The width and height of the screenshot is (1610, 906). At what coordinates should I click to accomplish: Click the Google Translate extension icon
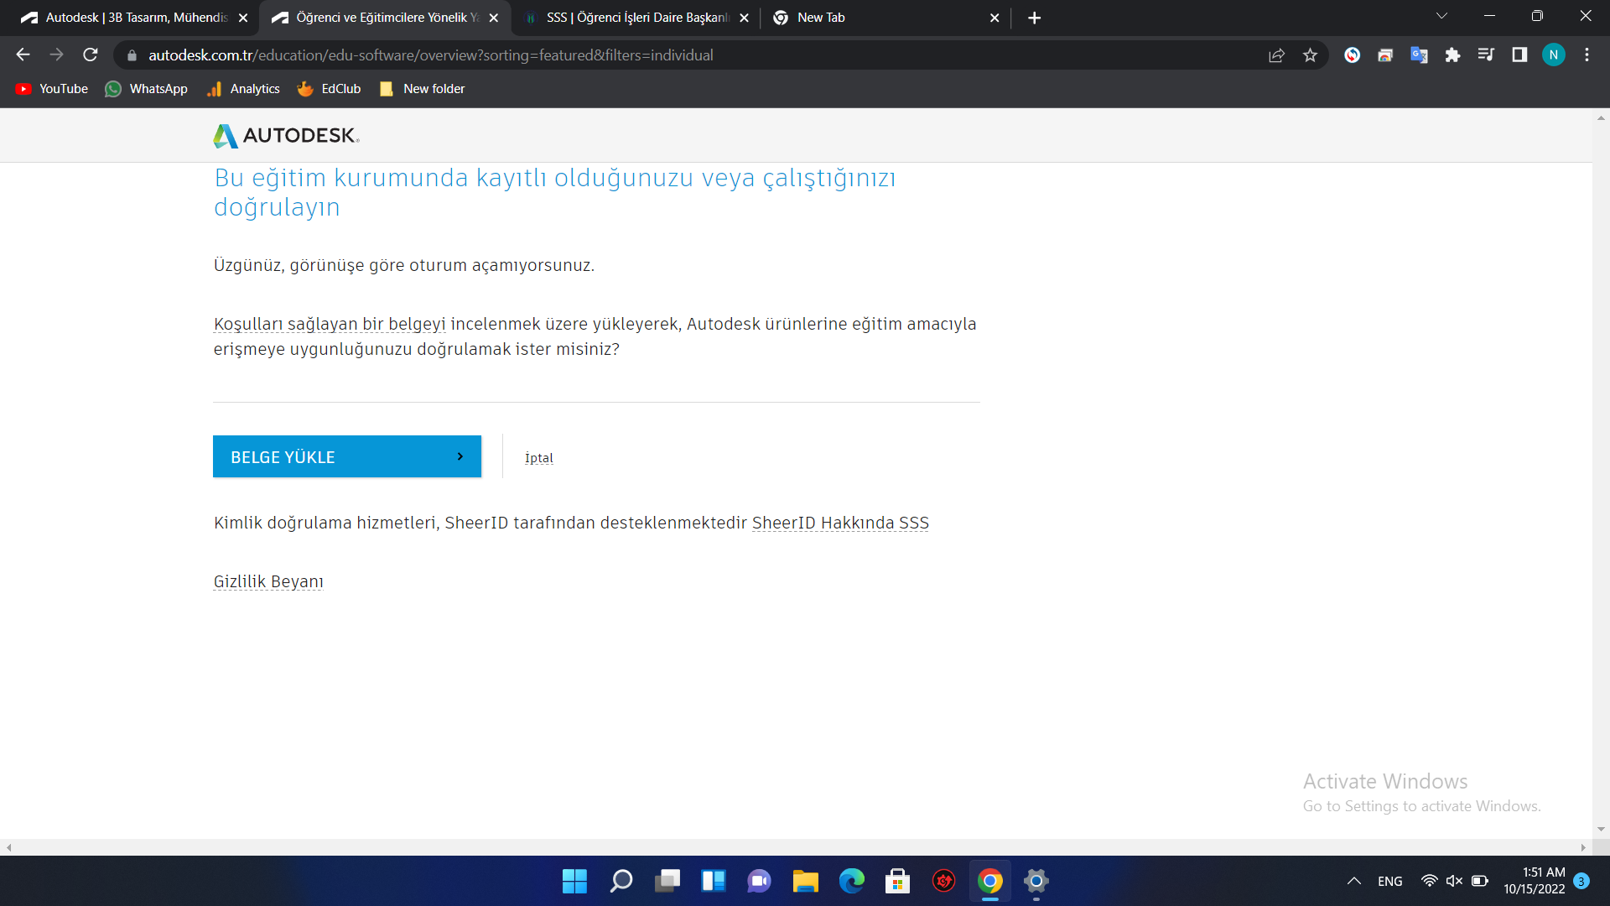pyautogui.click(x=1419, y=55)
